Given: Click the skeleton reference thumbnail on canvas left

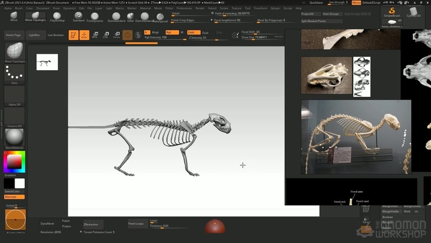Looking at the screenshot, I should pyautogui.click(x=47, y=62).
